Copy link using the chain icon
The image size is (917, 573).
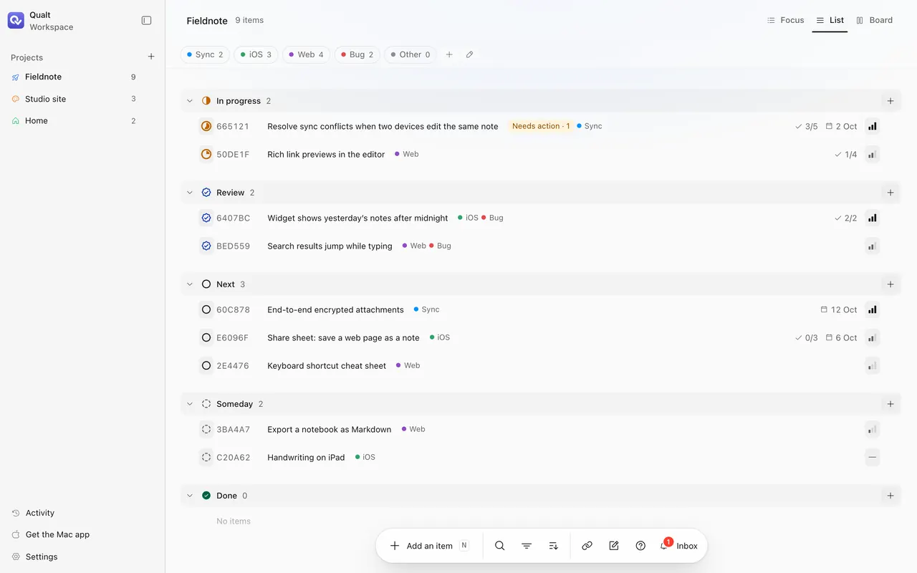[x=587, y=546]
